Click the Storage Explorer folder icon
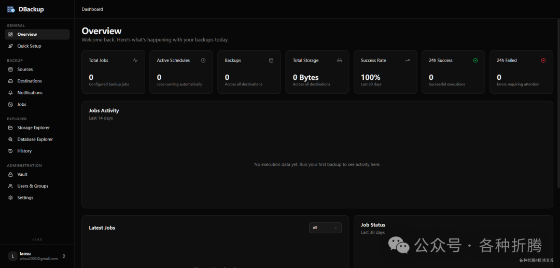Screen dimensions: 560x268 coord(10,128)
